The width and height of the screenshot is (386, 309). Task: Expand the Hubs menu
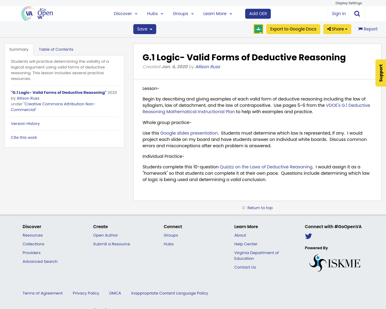tap(155, 14)
